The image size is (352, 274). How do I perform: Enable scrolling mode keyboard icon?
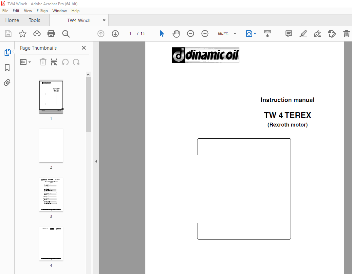[268, 34]
